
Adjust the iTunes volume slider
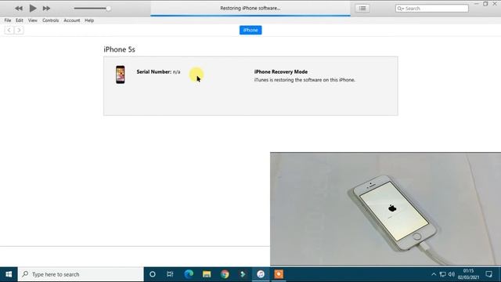click(x=92, y=9)
